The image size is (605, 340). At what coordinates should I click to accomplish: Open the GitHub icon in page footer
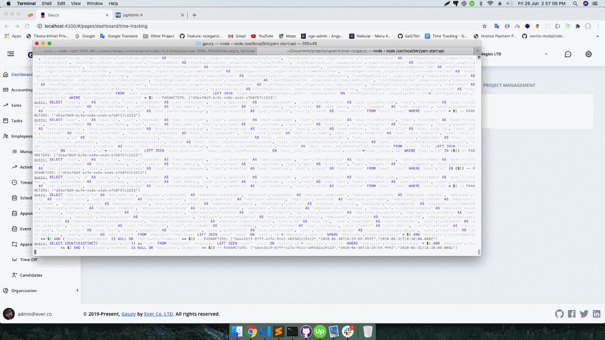click(559, 314)
